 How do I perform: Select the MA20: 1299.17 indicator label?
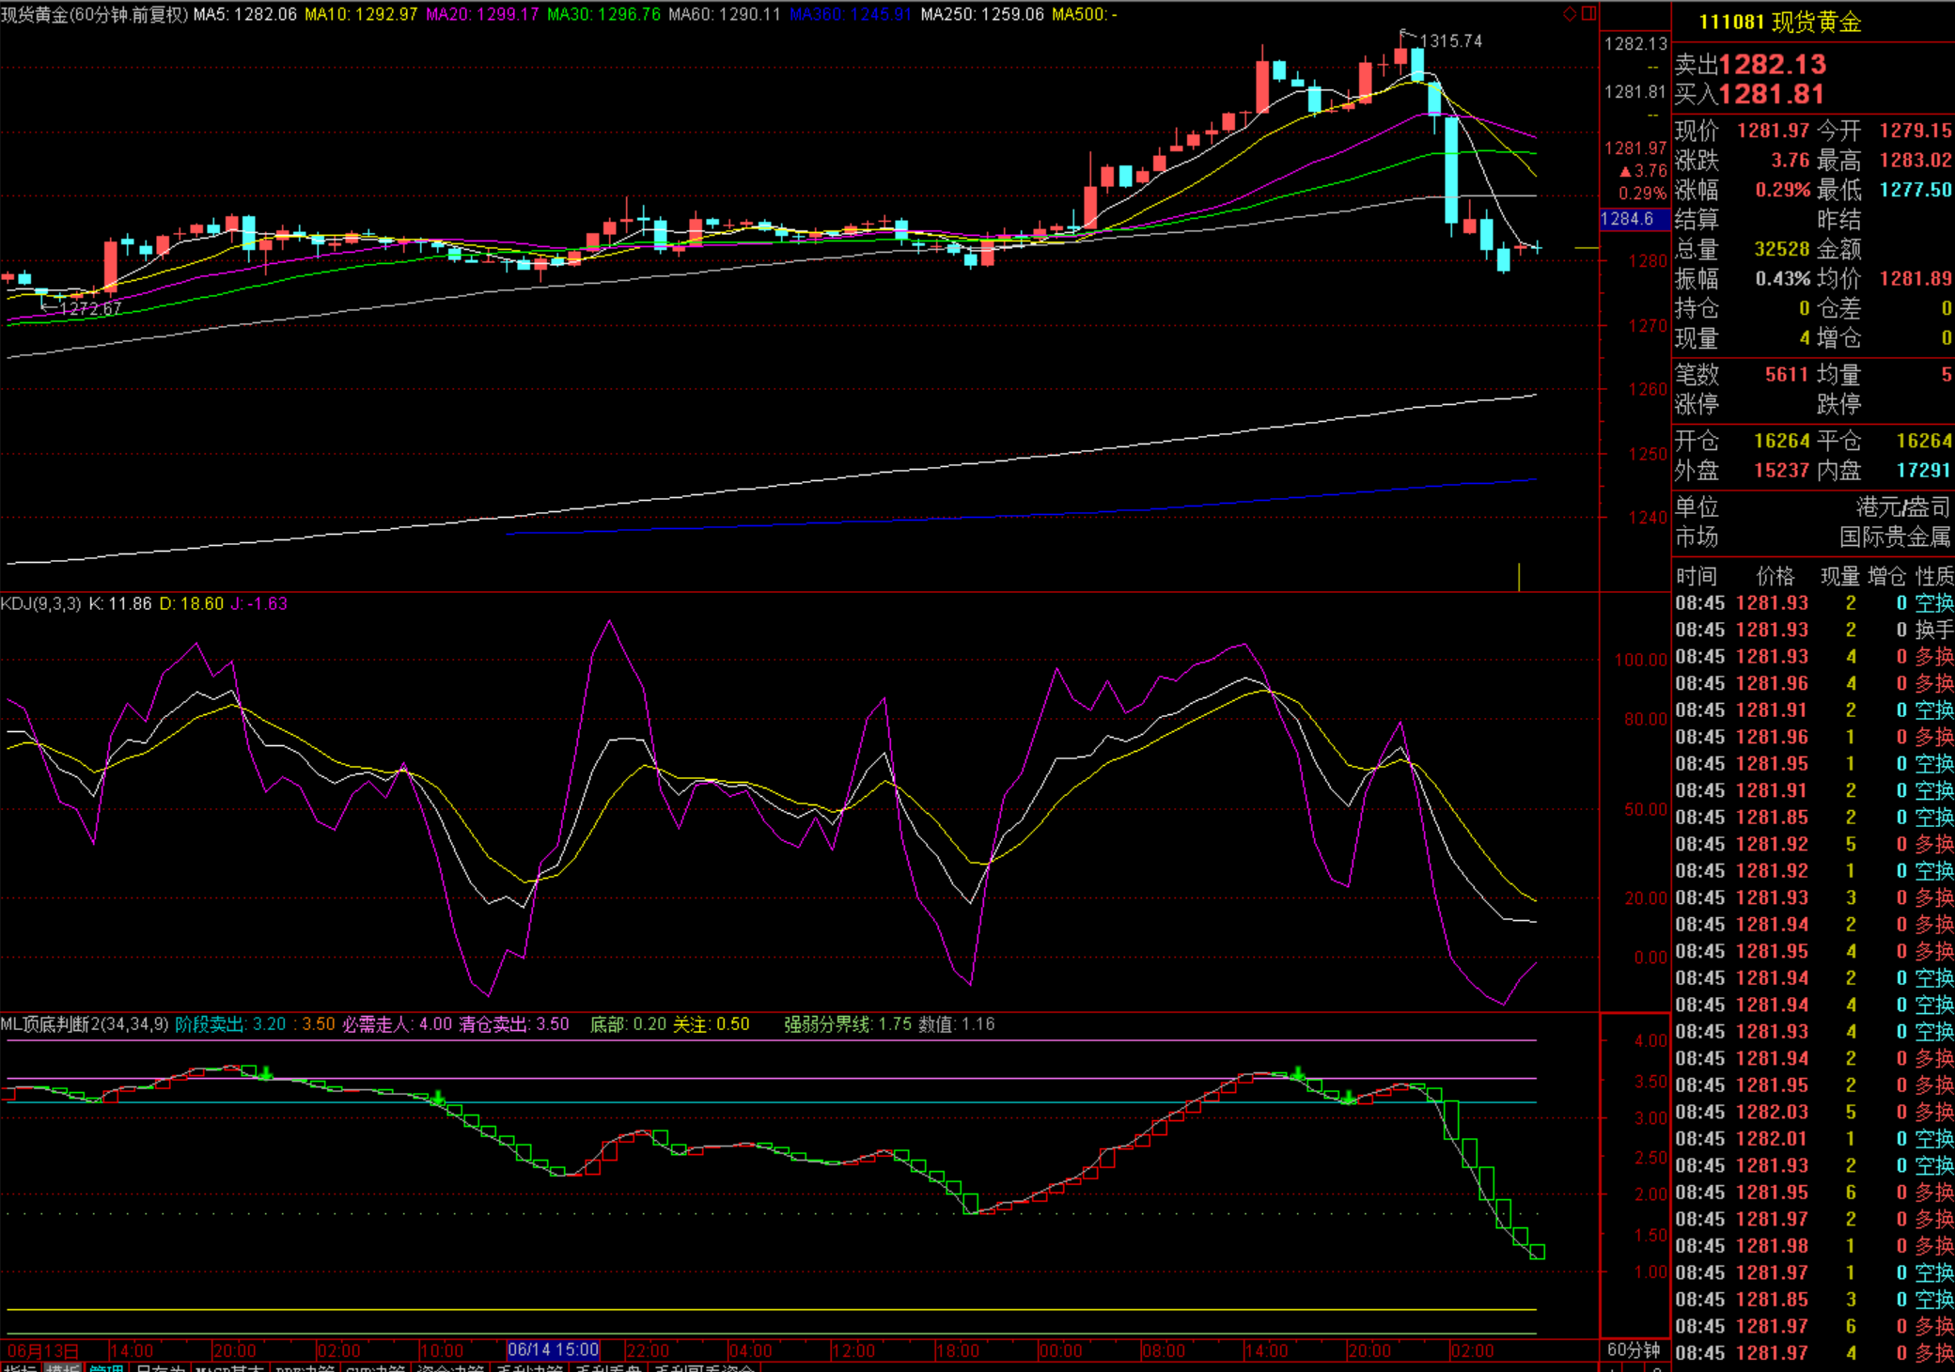point(482,14)
